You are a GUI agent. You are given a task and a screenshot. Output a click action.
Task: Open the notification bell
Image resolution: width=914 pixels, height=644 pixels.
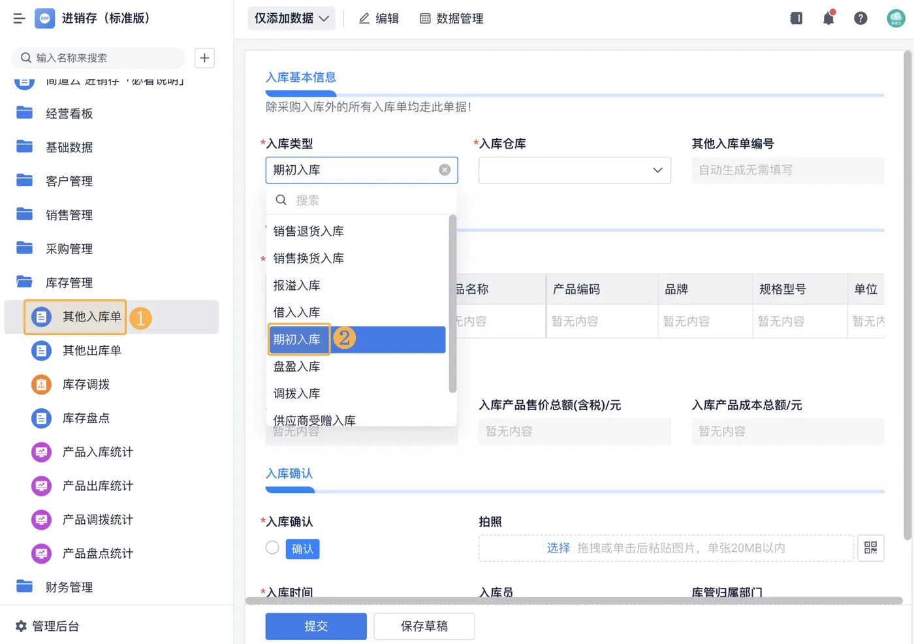point(828,18)
